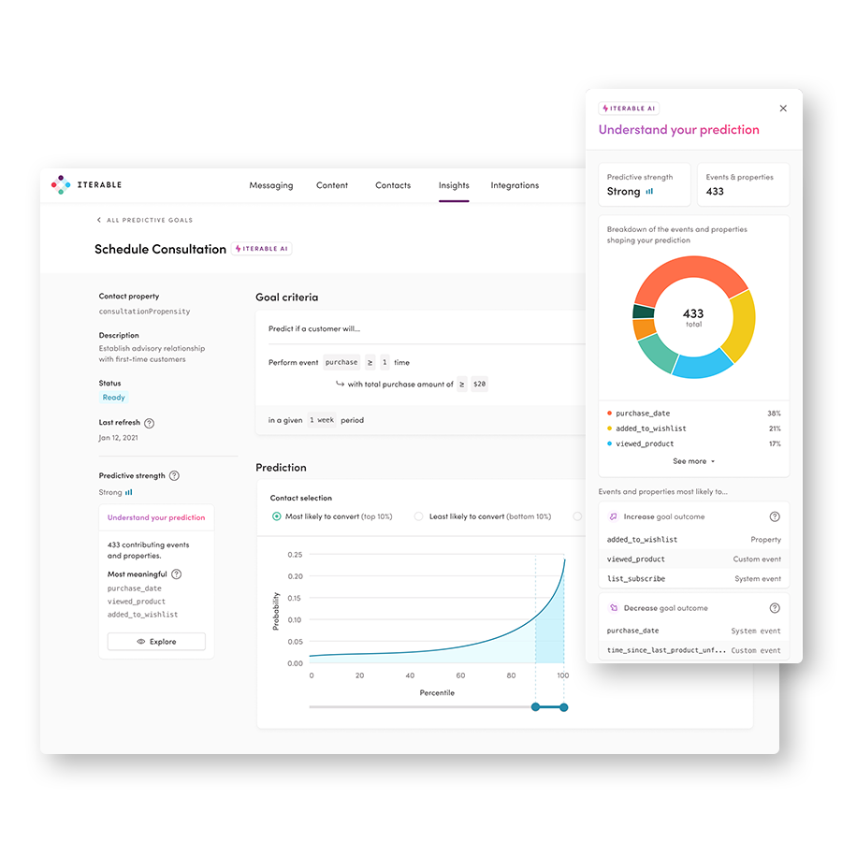Viewport: 842px width, 842px height.
Task: Click the Explore button
Action: pos(156,642)
